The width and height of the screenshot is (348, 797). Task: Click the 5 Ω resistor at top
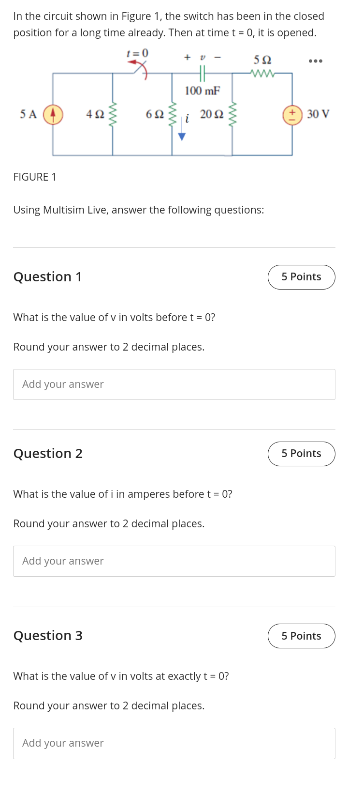262,74
